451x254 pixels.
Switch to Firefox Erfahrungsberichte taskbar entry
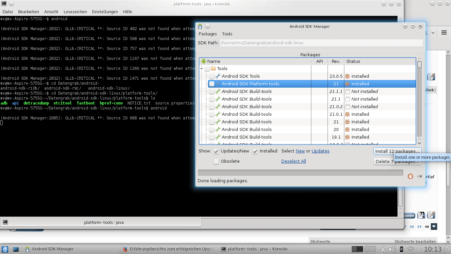pyautogui.click(x=169, y=249)
